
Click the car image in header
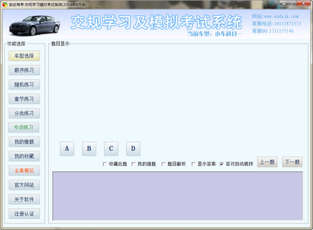(35, 25)
